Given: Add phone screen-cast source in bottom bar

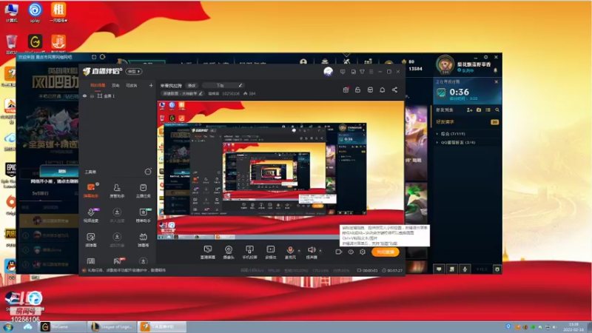Looking at the screenshot, I should tap(249, 252).
